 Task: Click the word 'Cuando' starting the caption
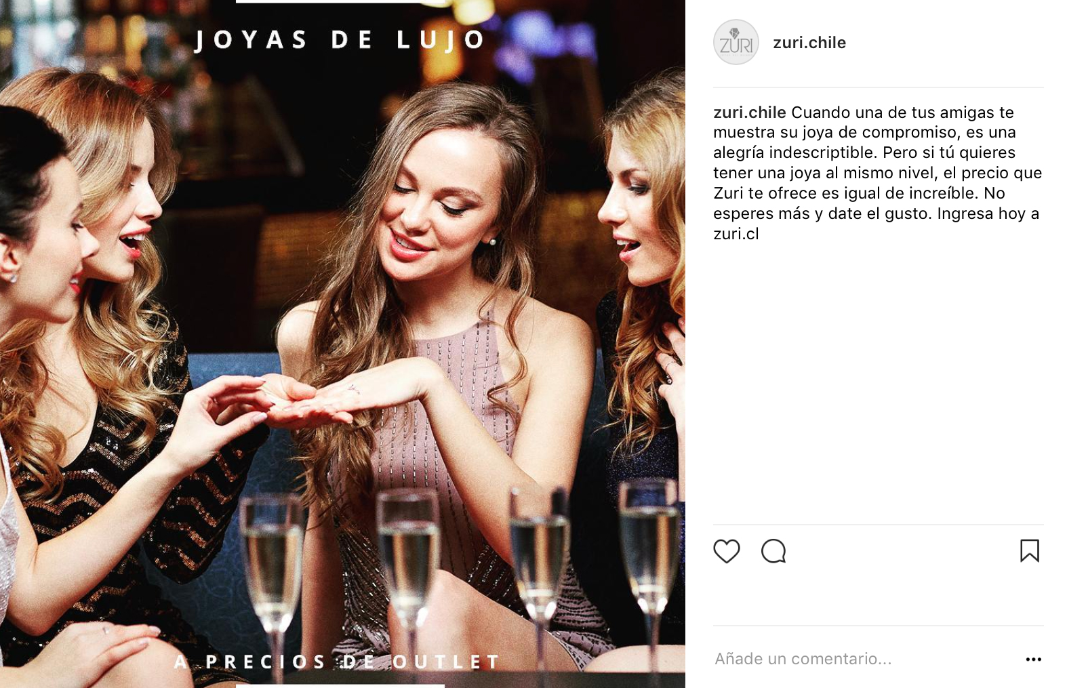click(820, 113)
